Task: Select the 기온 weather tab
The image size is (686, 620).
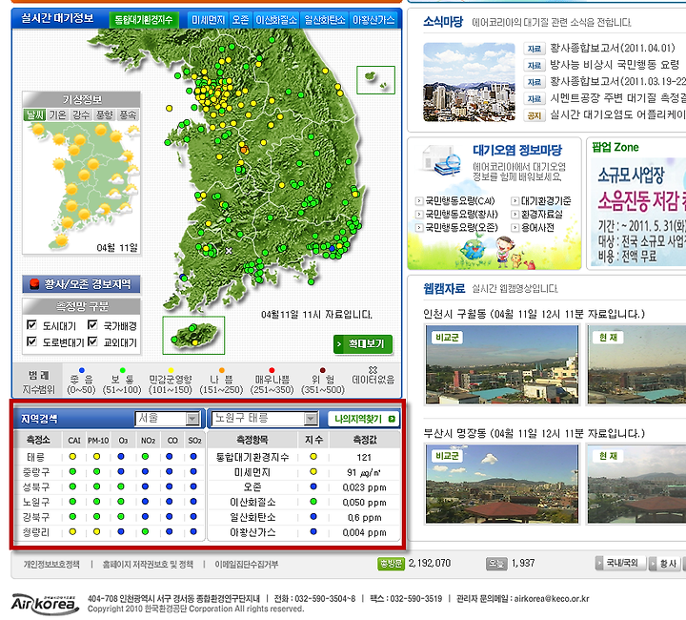Action: pyautogui.click(x=58, y=114)
